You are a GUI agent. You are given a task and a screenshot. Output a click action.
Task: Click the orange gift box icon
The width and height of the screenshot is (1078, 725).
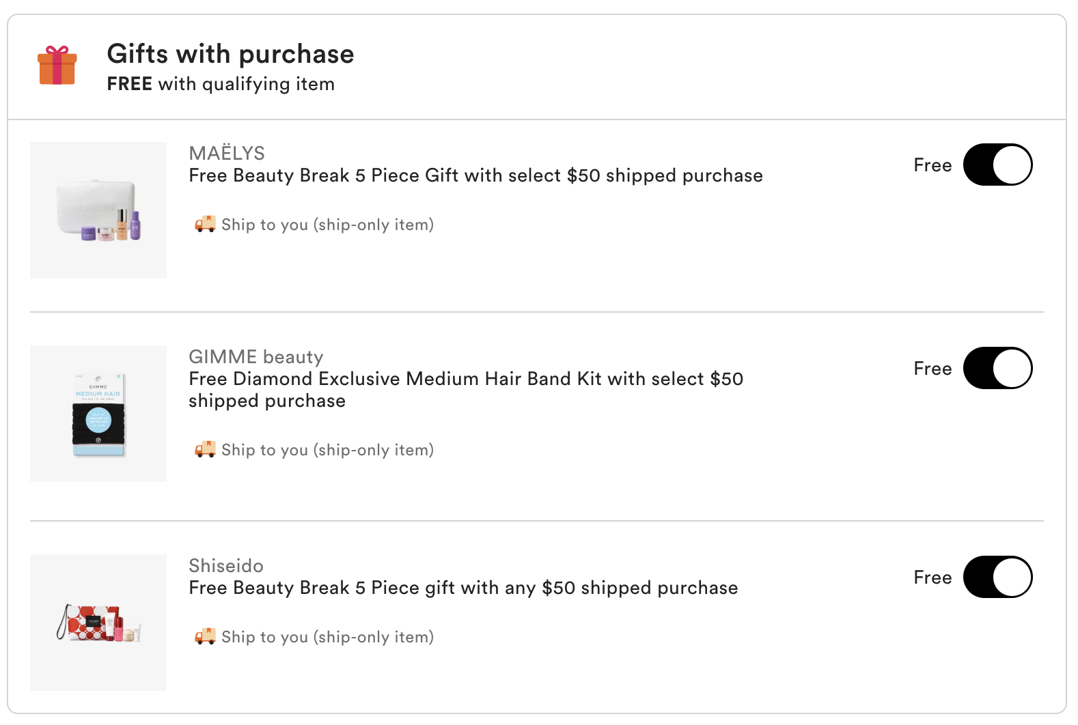click(x=57, y=66)
